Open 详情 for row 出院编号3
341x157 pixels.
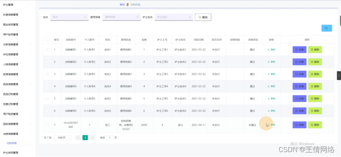click(x=300, y=74)
